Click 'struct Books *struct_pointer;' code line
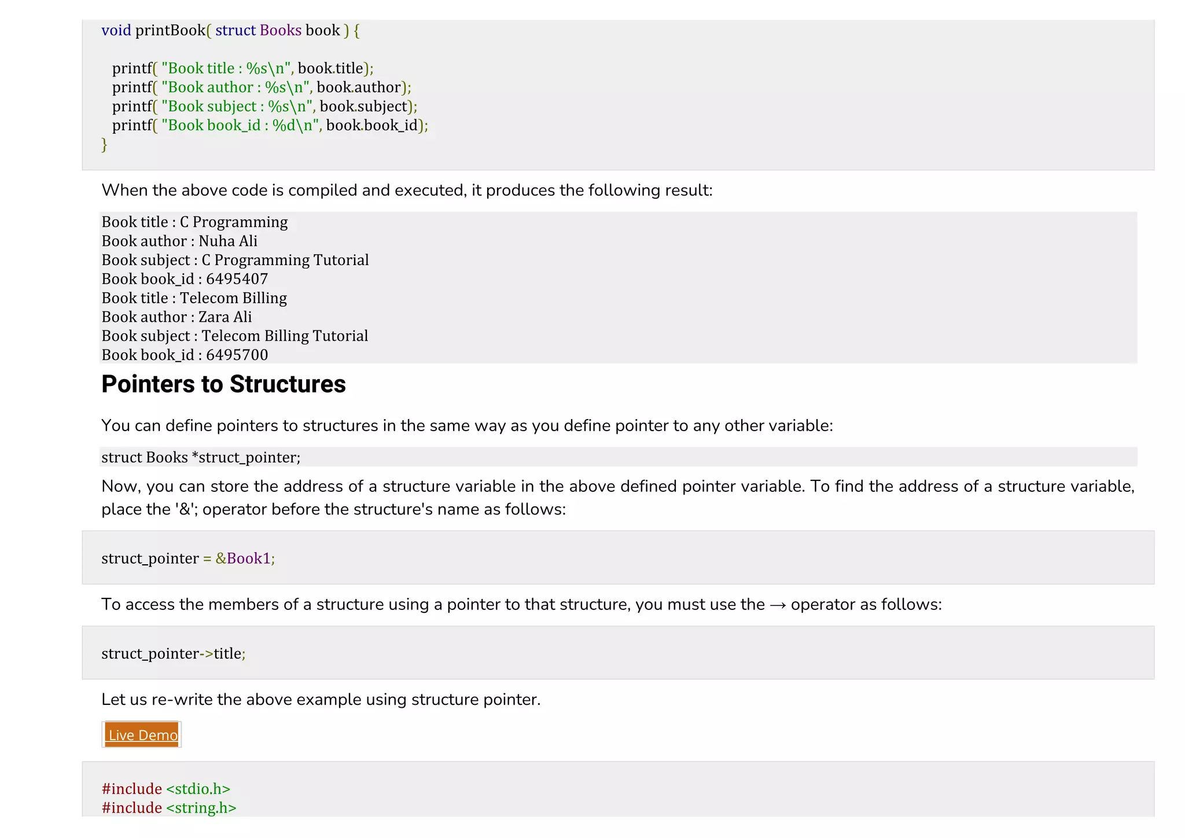This screenshot has width=1185, height=838. [201, 457]
